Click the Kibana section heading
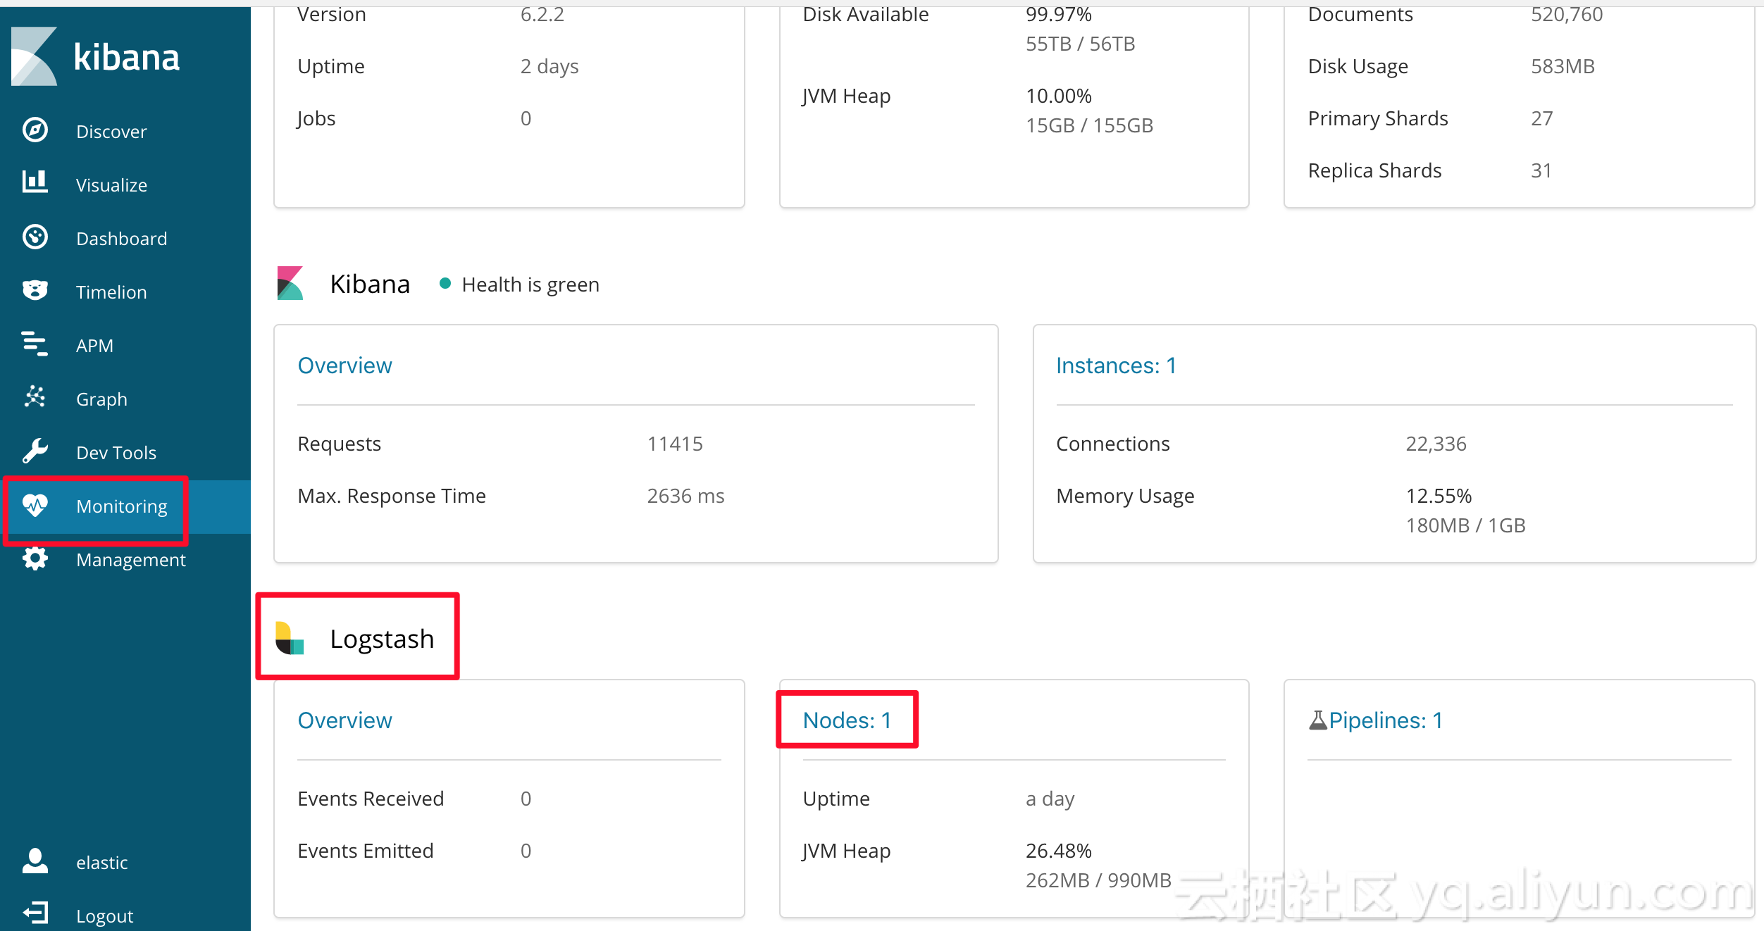Viewport: 1764px width, 931px height. pyautogui.click(x=370, y=285)
